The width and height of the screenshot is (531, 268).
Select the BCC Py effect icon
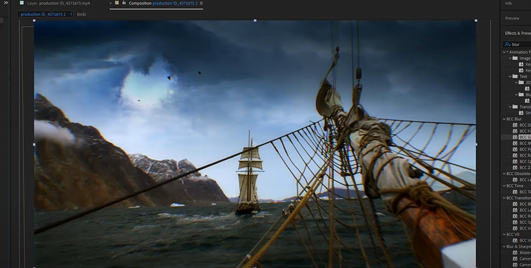[x=515, y=149]
